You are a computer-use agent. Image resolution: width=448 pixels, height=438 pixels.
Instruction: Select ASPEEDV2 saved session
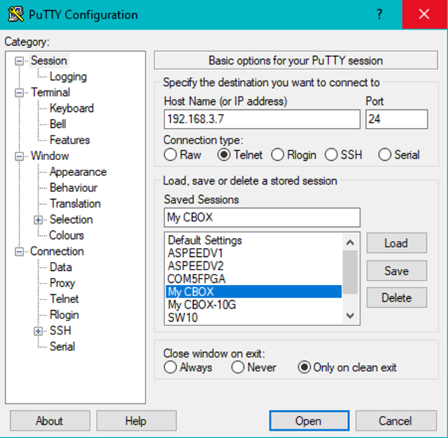coord(254,266)
